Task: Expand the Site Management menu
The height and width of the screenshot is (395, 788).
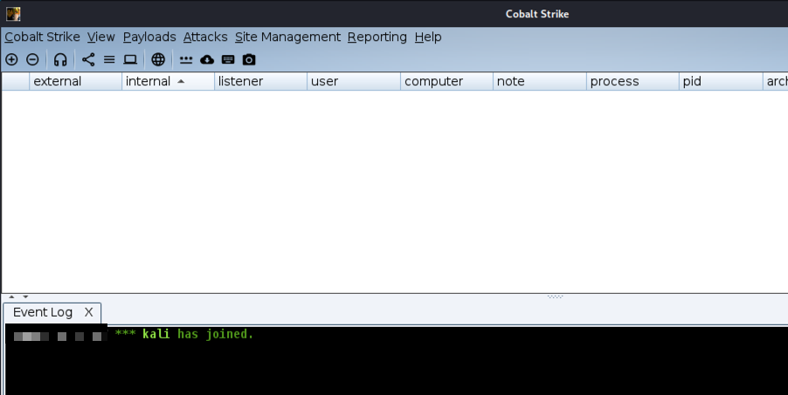Action: click(287, 37)
